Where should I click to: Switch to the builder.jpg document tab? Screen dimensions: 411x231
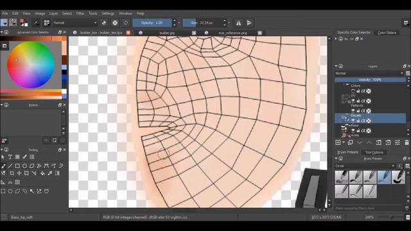tap(167, 33)
